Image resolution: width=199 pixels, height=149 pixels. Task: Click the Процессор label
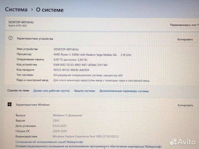click(x=24, y=54)
